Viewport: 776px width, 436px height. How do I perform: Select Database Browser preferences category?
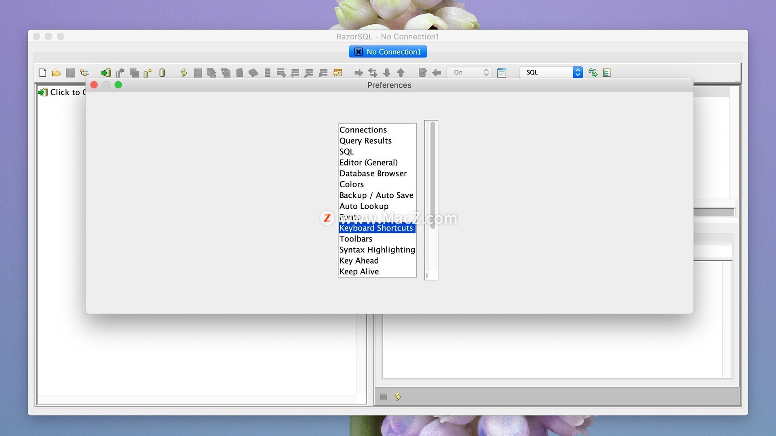(377, 174)
